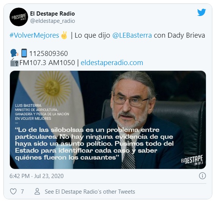Click the @eldestape_radio handle
Viewport: 215px width, 202px height.
pos(52,21)
